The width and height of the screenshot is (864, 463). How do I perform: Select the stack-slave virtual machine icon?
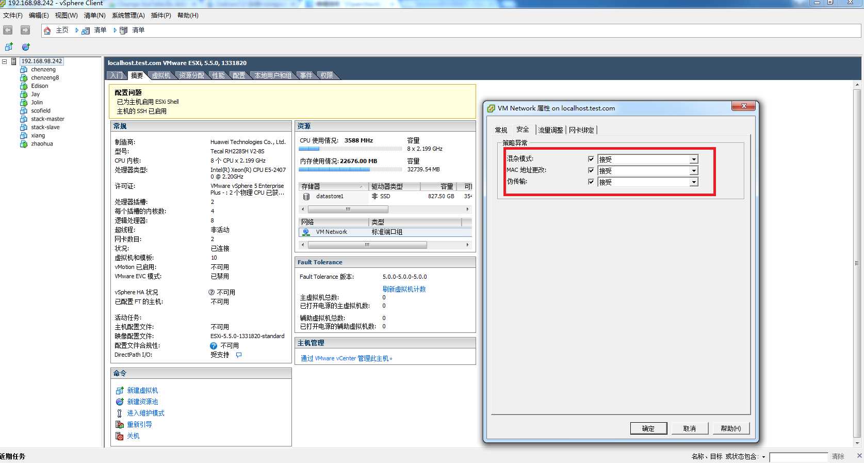[24, 127]
